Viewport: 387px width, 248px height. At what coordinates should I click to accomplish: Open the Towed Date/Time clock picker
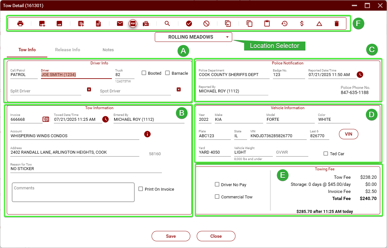pyautogui.click(x=105, y=119)
